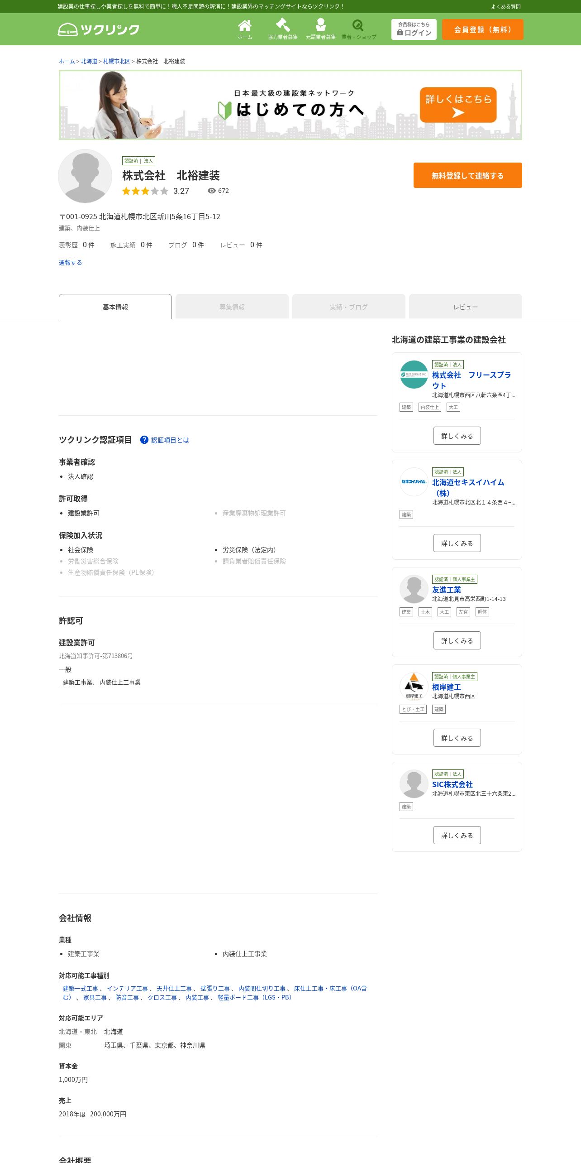Open 天井仕上工事 link
581x1163 pixels.
(174, 988)
